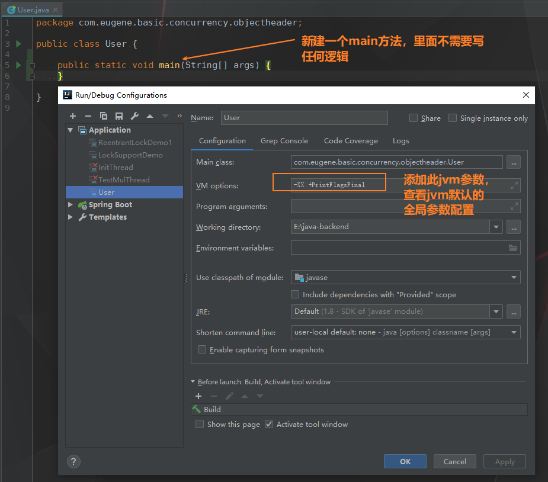
Task: Select TestMulThread configuration
Action: coord(124,180)
